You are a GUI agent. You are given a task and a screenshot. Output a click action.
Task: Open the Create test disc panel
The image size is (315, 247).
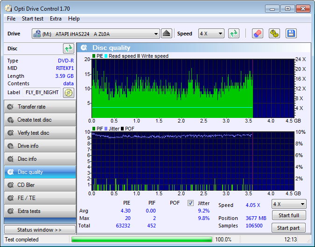click(40, 120)
